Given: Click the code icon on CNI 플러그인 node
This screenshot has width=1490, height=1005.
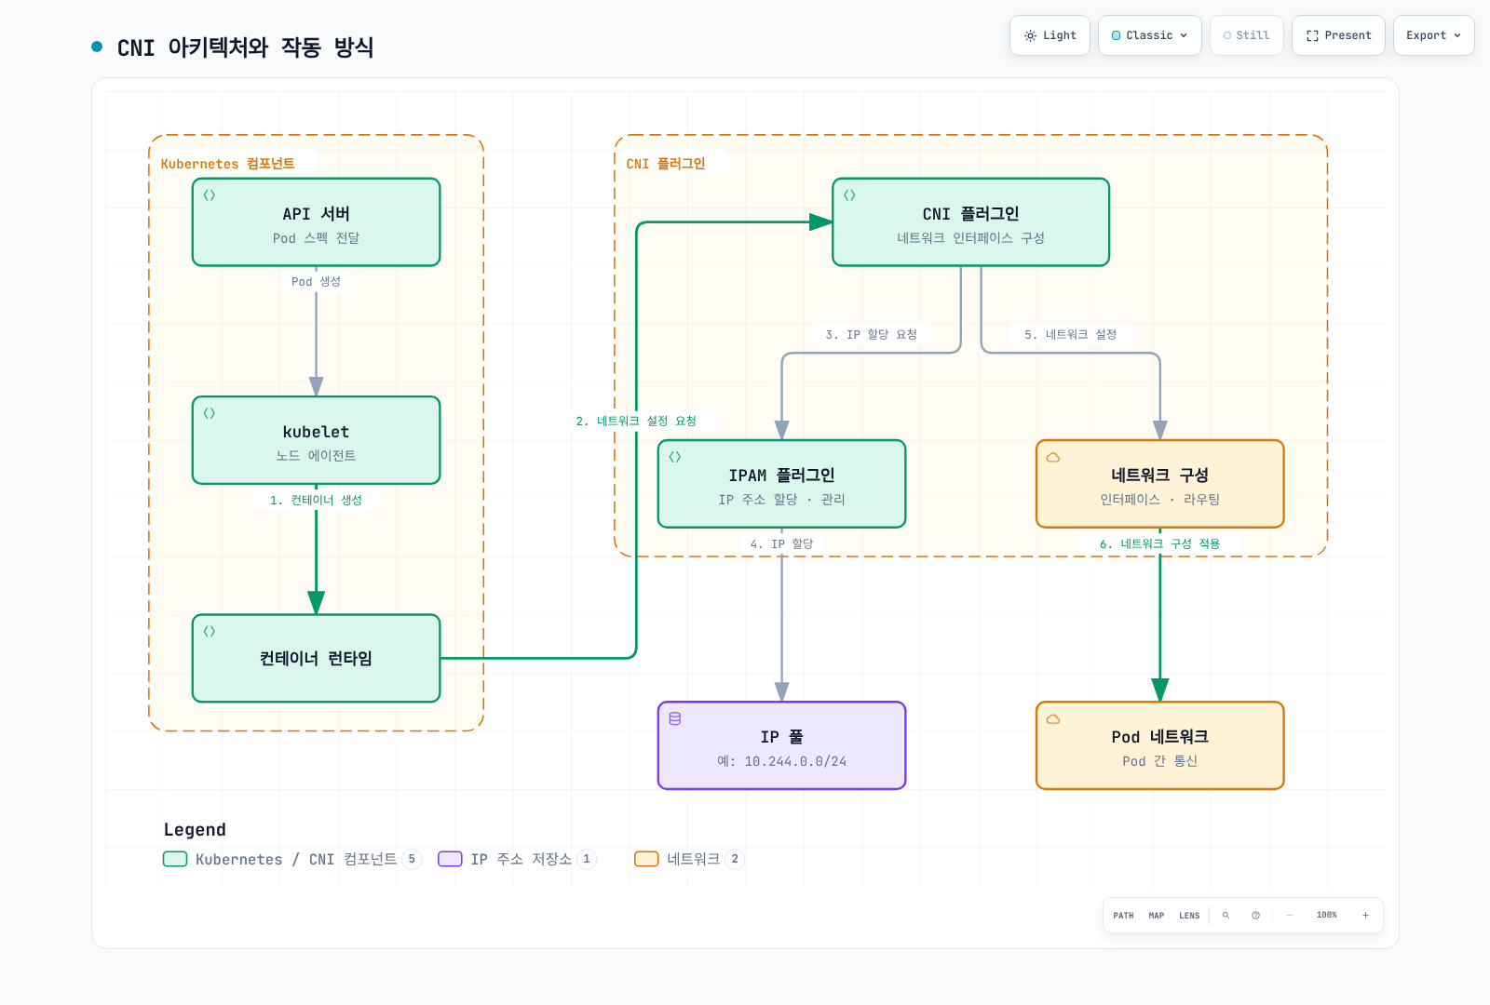Looking at the screenshot, I should click(x=849, y=195).
